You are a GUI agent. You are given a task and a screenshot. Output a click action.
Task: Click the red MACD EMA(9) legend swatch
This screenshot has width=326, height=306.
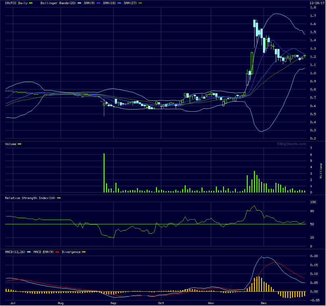click(x=57, y=252)
